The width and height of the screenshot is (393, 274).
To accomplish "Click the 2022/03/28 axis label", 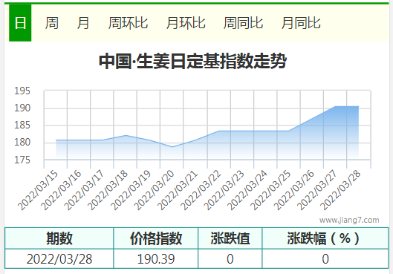I will pyautogui.click(x=340, y=190).
